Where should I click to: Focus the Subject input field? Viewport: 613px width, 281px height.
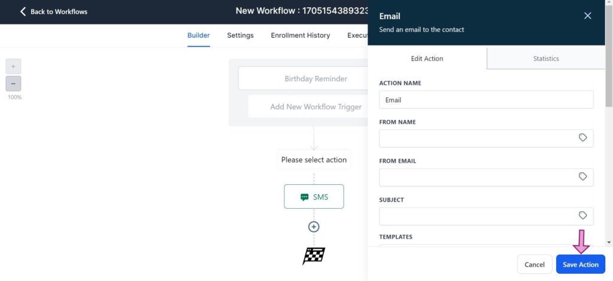(486, 216)
